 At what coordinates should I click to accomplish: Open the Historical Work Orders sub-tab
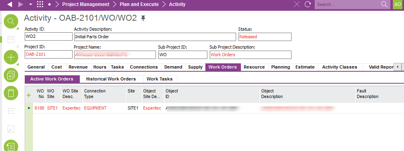pos(111,79)
